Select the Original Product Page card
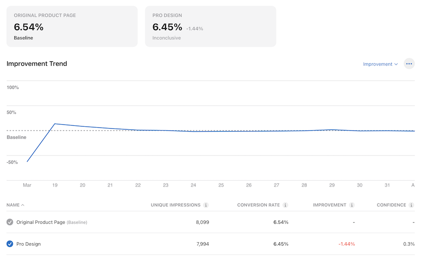This screenshot has width=432, height=263. (71, 26)
